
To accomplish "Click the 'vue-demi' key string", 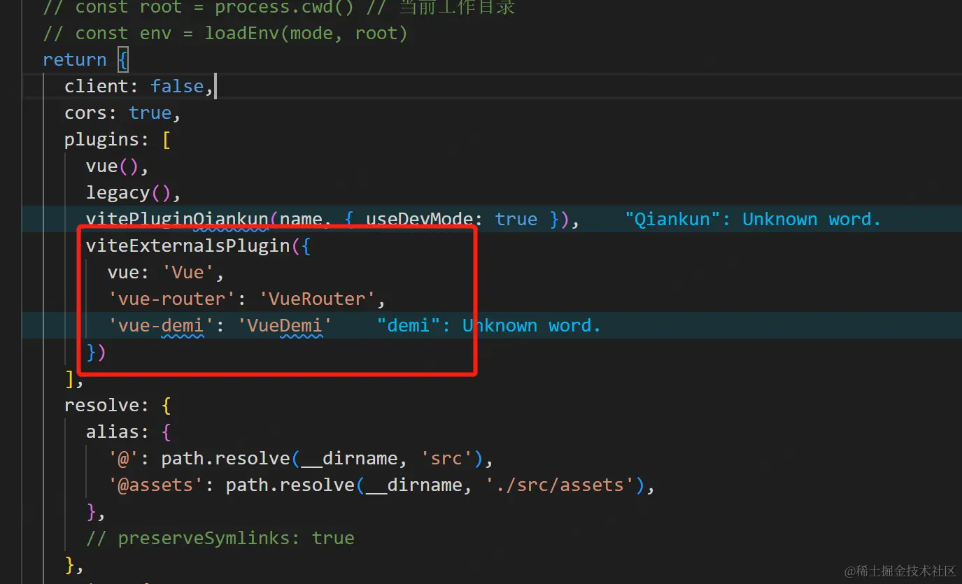I will [x=161, y=325].
